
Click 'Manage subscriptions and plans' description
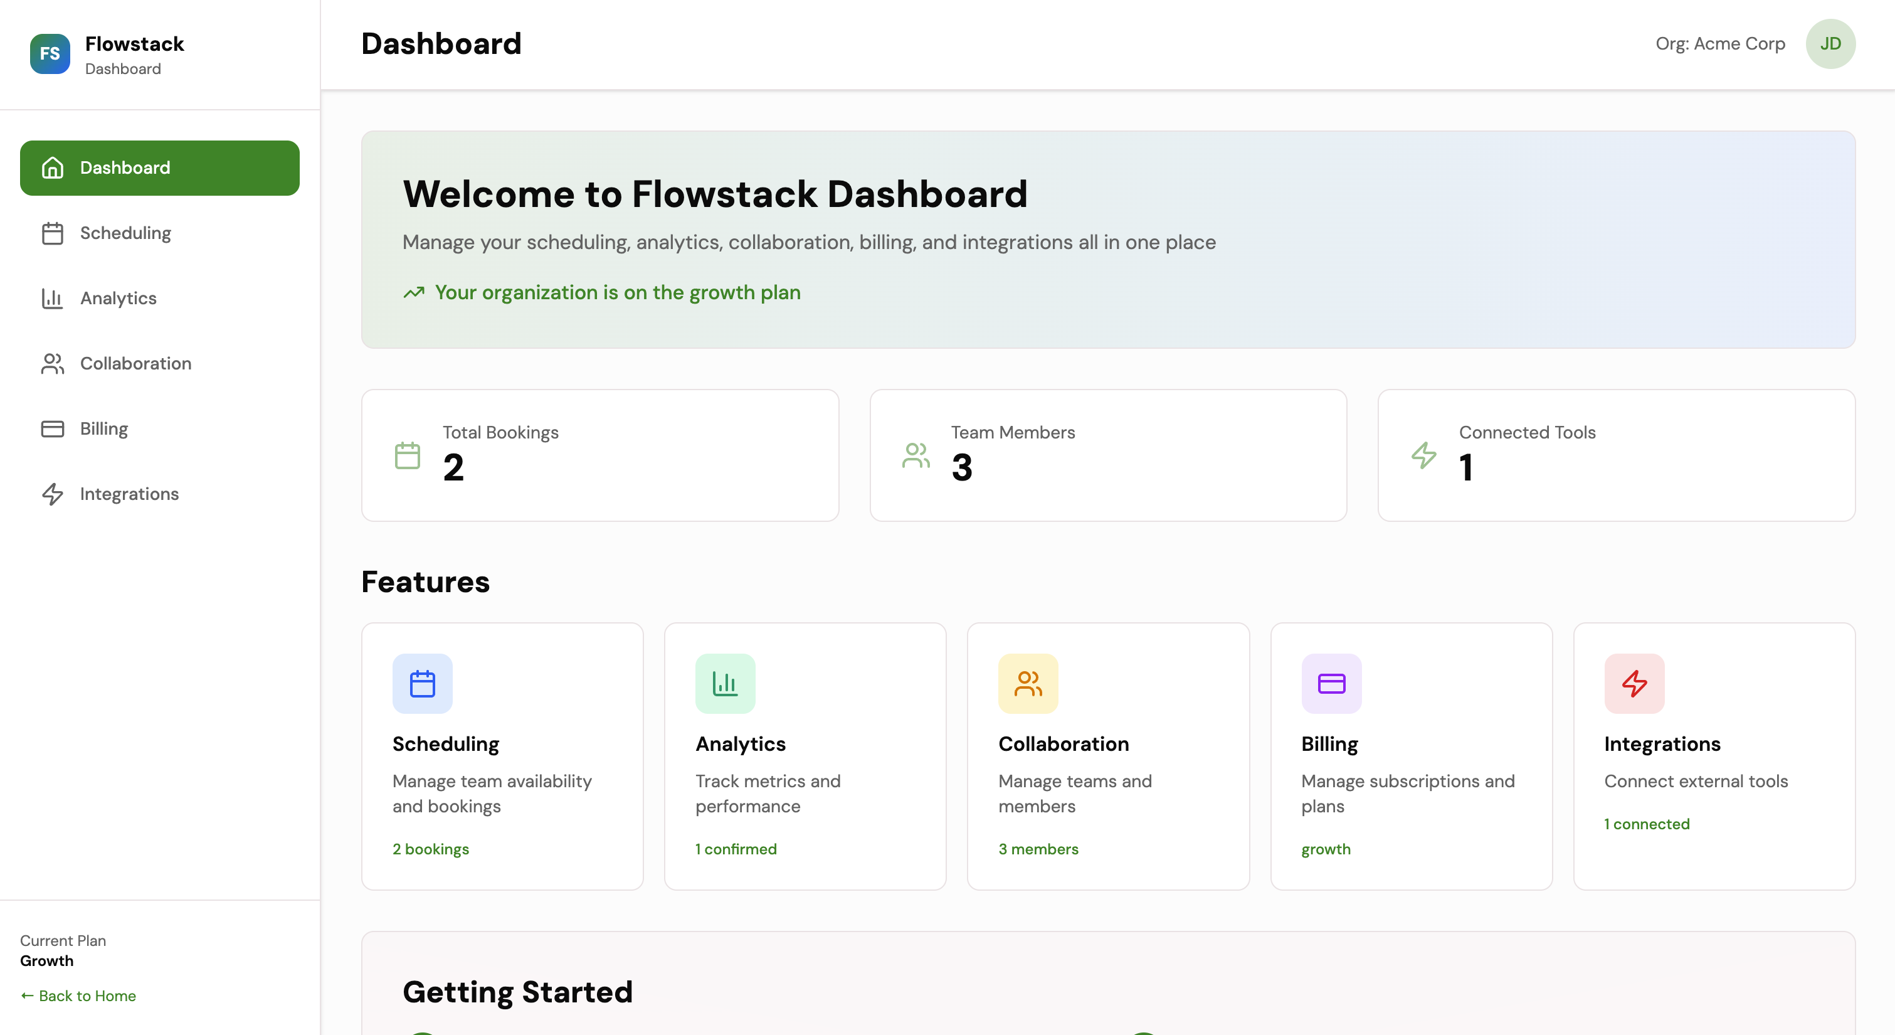coord(1408,793)
